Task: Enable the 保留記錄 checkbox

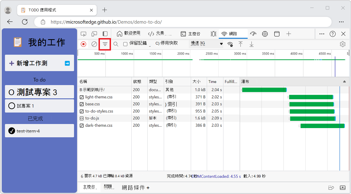Action: [125, 44]
